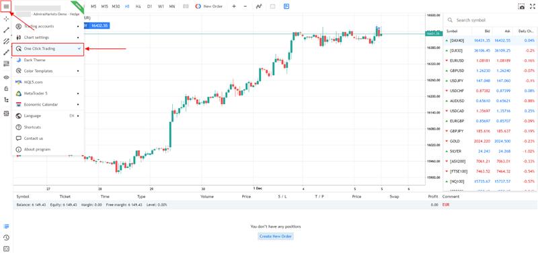This screenshot has height=254, width=538.
Task: Lock drawn objects with padlock icon
Action: (x=6, y=89)
